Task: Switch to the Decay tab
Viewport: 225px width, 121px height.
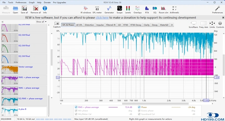Action: (155, 25)
